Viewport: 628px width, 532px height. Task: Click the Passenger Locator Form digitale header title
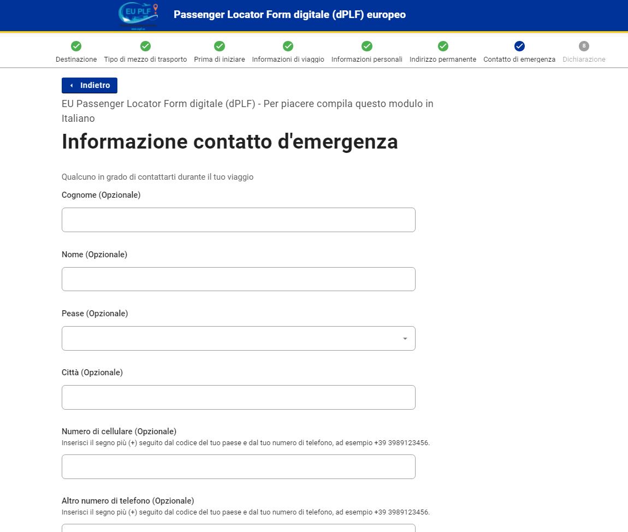tap(289, 15)
